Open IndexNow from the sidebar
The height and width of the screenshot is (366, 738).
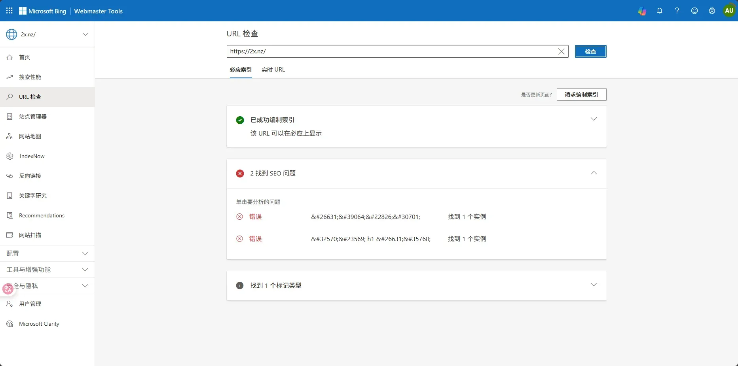click(32, 156)
